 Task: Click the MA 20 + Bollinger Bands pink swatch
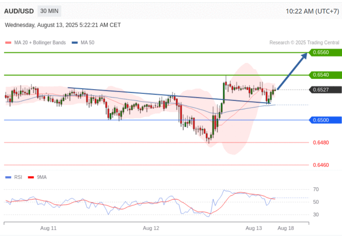(8, 43)
